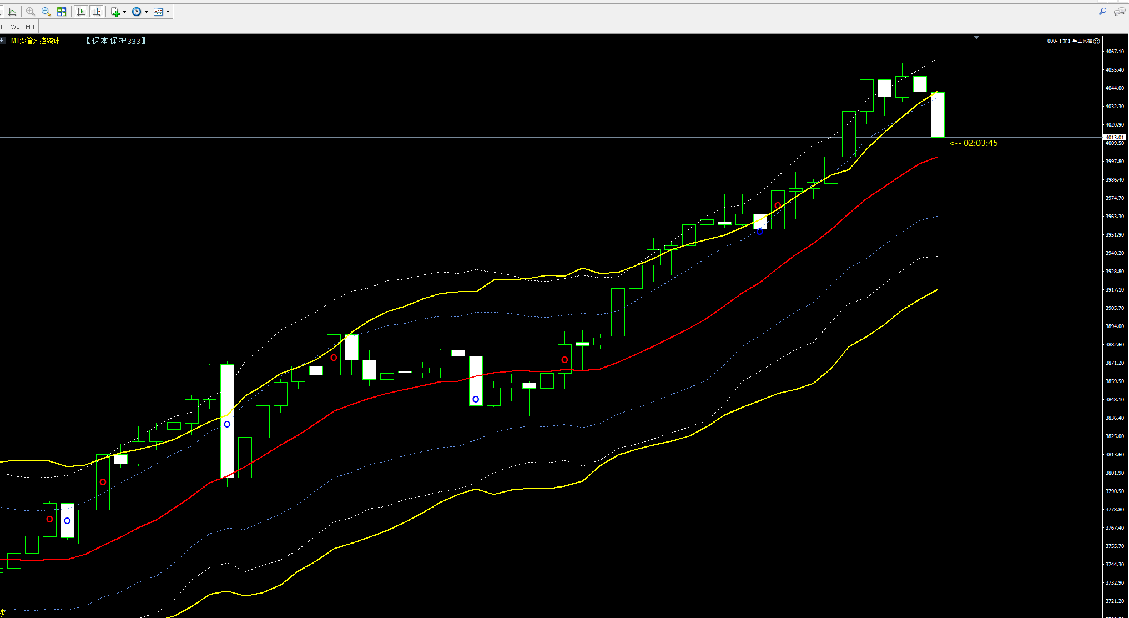This screenshot has height=618, width=1129.
Task: Select the line chart type icon
Action: point(12,12)
